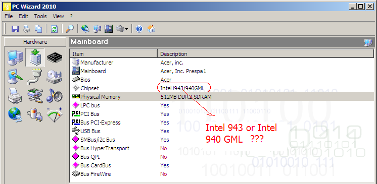Click the Home house toolbar icon
Image resolution: width=377 pixels, height=184 pixels.
(151, 29)
